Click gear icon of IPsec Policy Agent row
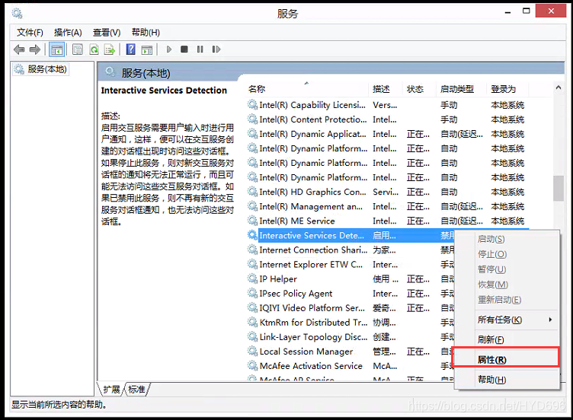Screen dimensions: 573x420 click(252, 293)
